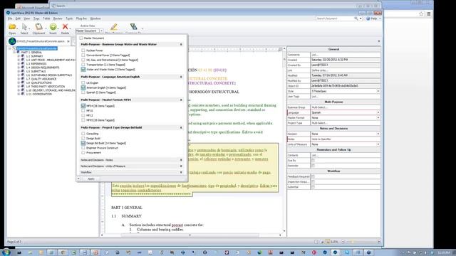Open the Decision dropdown in properties
Screen dimensions: 456x256
pos(378,134)
